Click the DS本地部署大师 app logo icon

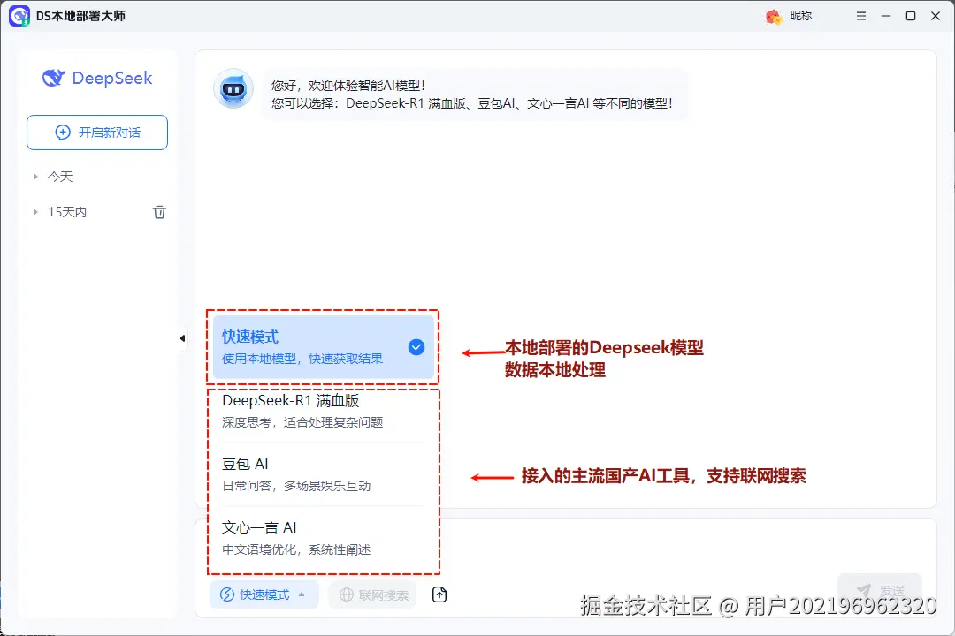pos(19,16)
